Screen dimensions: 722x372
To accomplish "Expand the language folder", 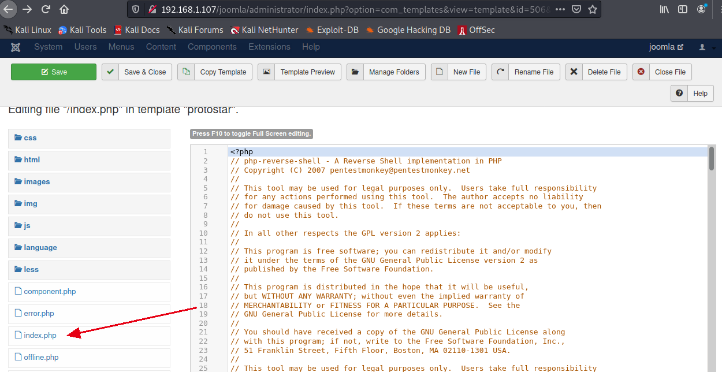I will pos(89,248).
